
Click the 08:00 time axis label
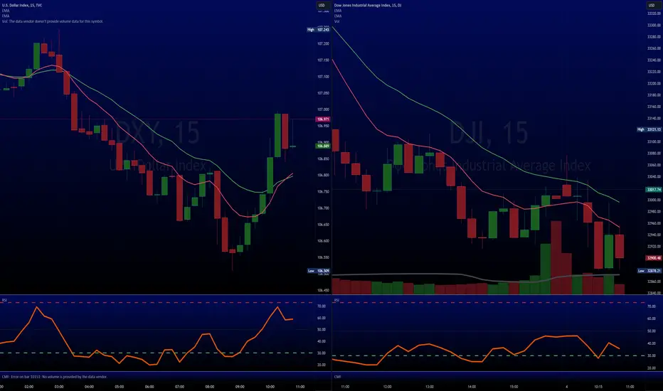(209, 387)
